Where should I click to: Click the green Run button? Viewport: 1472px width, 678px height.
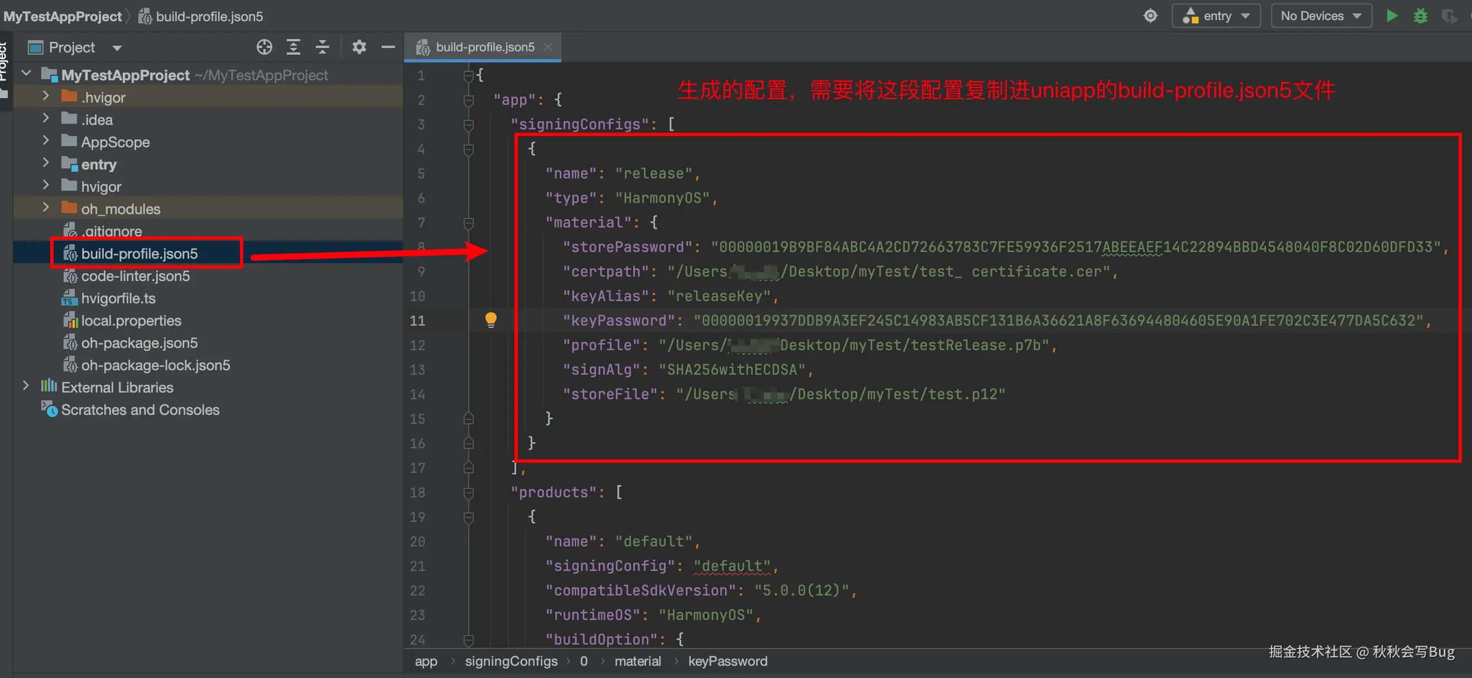pos(1392,16)
